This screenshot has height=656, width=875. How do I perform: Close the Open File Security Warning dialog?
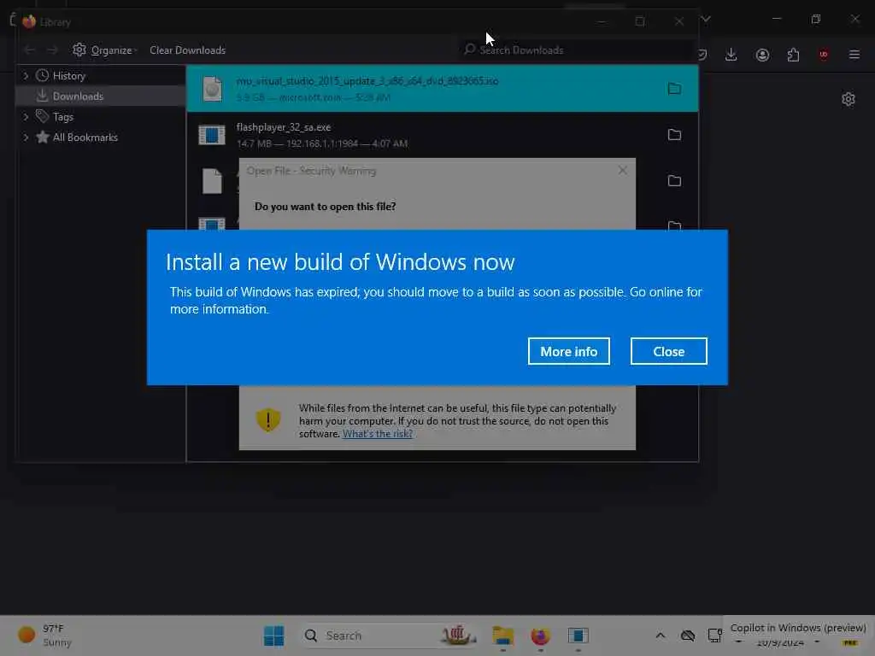(x=623, y=171)
